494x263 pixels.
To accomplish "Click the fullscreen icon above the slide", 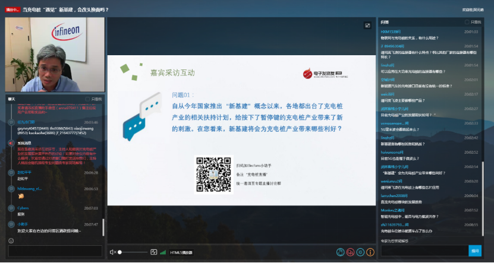I will coord(367,26).
